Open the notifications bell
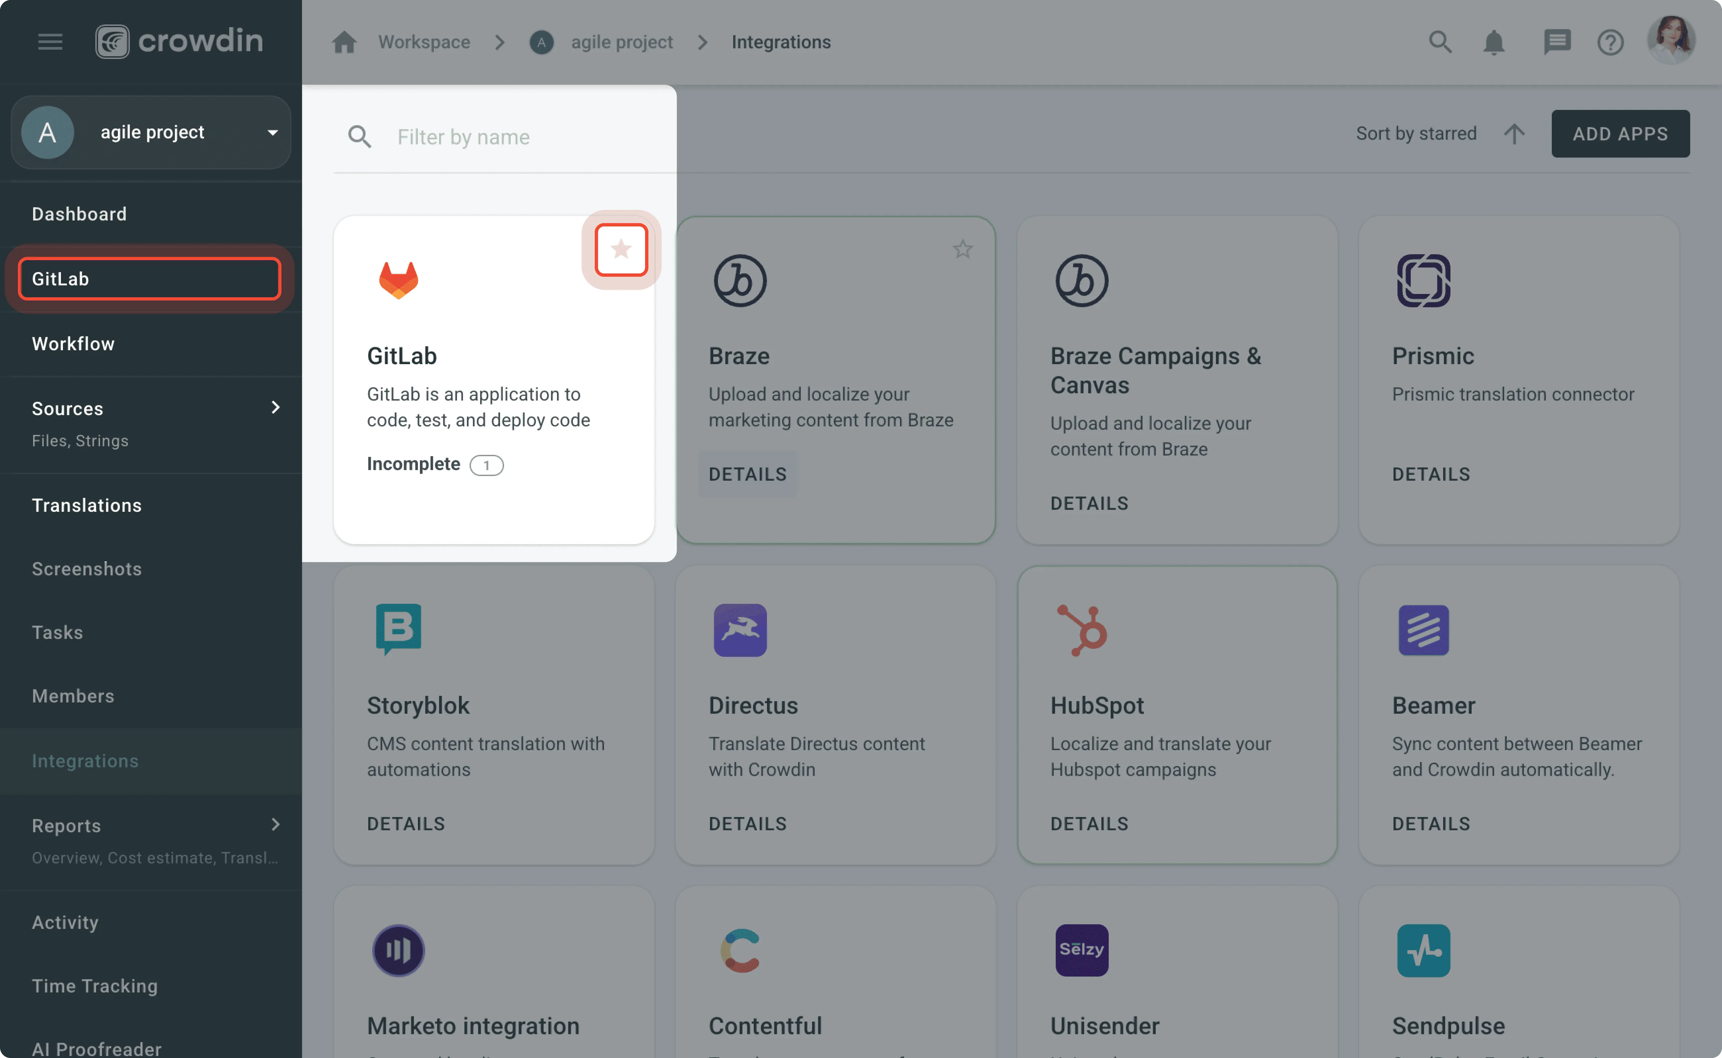The width and height of the screenshot is (1722, 1058). [x=1494, y=42]
